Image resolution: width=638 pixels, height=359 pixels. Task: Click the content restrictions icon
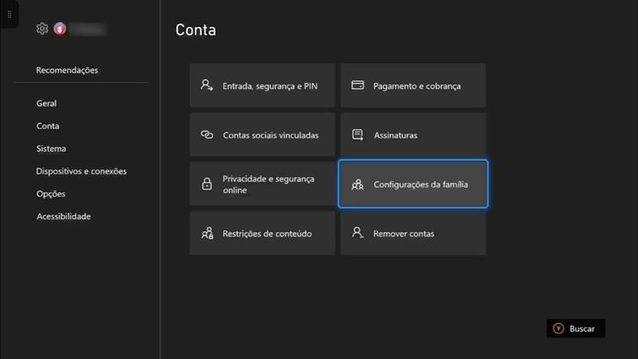pyautogui.click(x=207, y=233)
